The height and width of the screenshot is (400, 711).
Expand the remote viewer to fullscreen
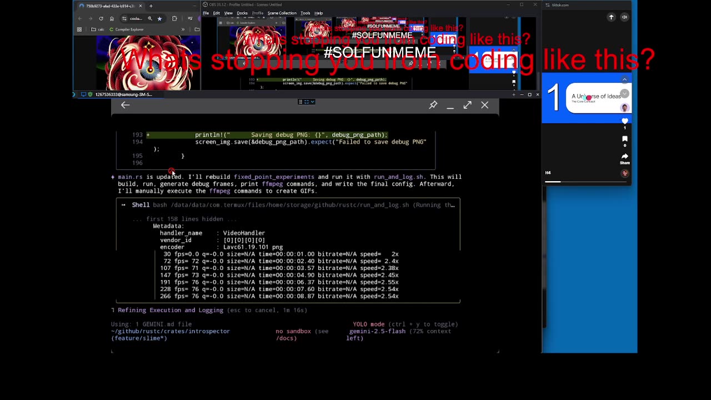(468, 105)
